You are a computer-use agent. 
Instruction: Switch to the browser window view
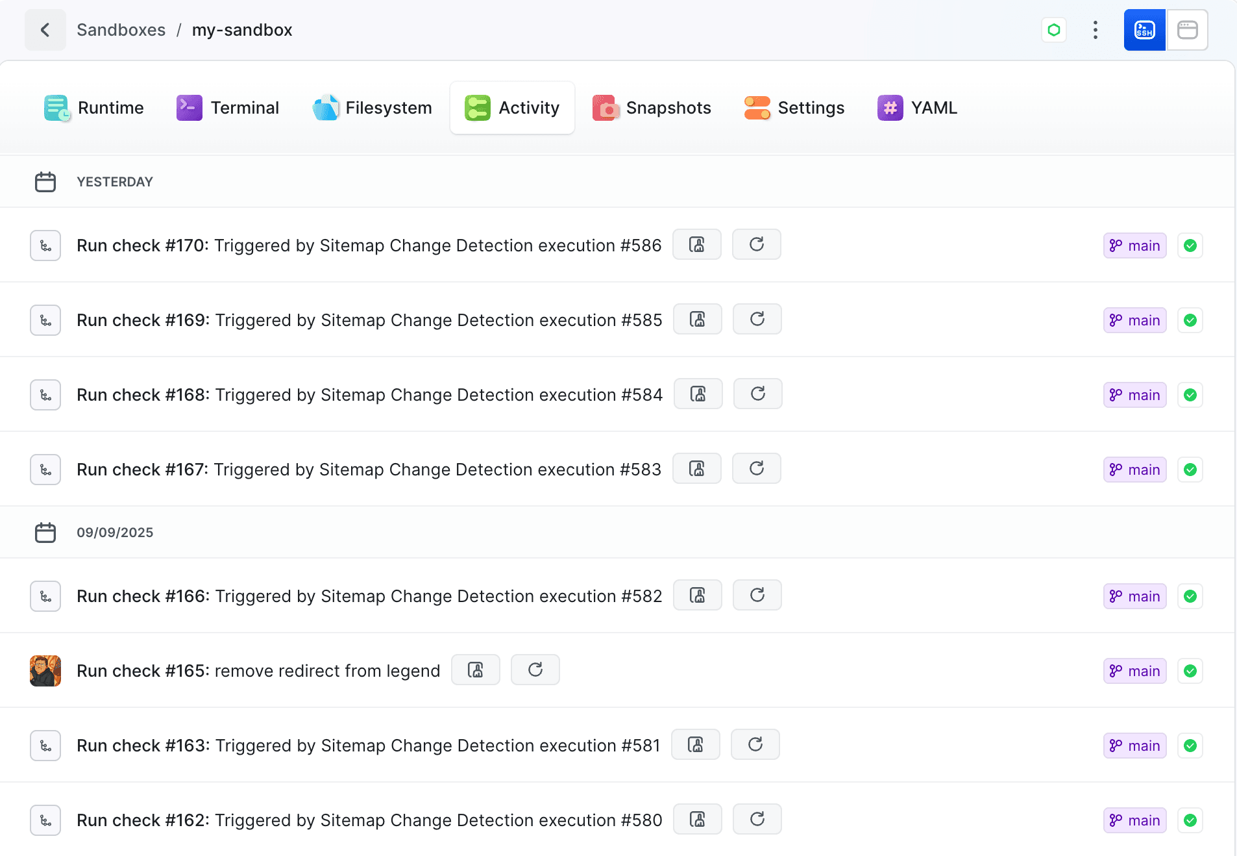click(1187, 30)
